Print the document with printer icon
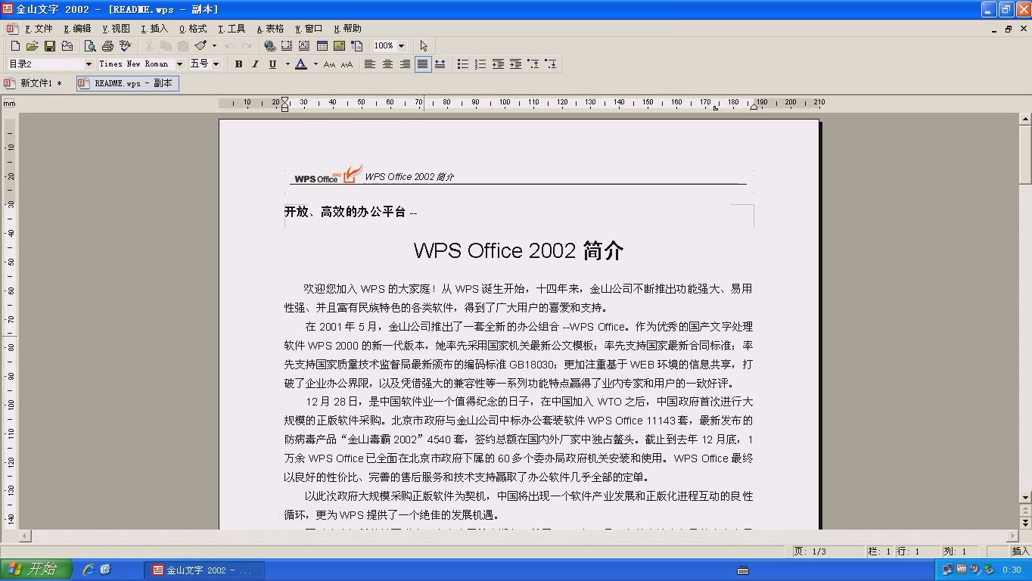The image size is (1032, 581). (107, 46)
